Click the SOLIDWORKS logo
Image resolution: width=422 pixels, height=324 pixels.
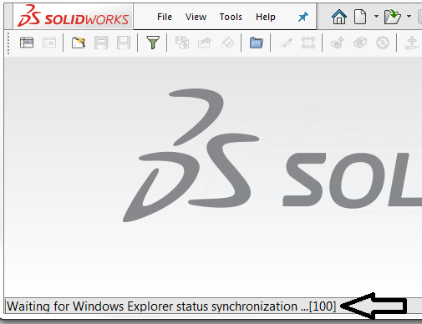[73, 16]
